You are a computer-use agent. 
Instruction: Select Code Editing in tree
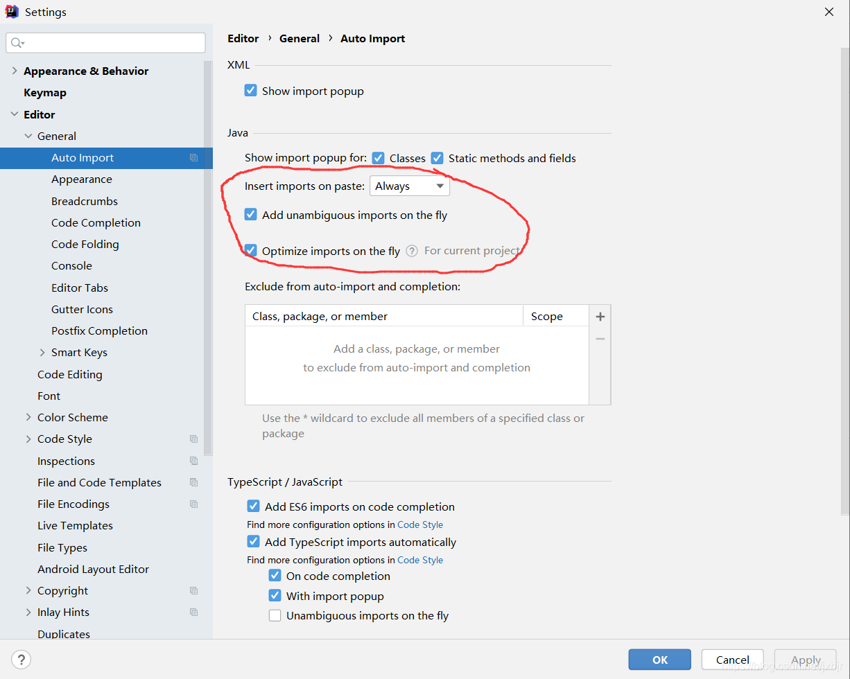coord(70,374)
